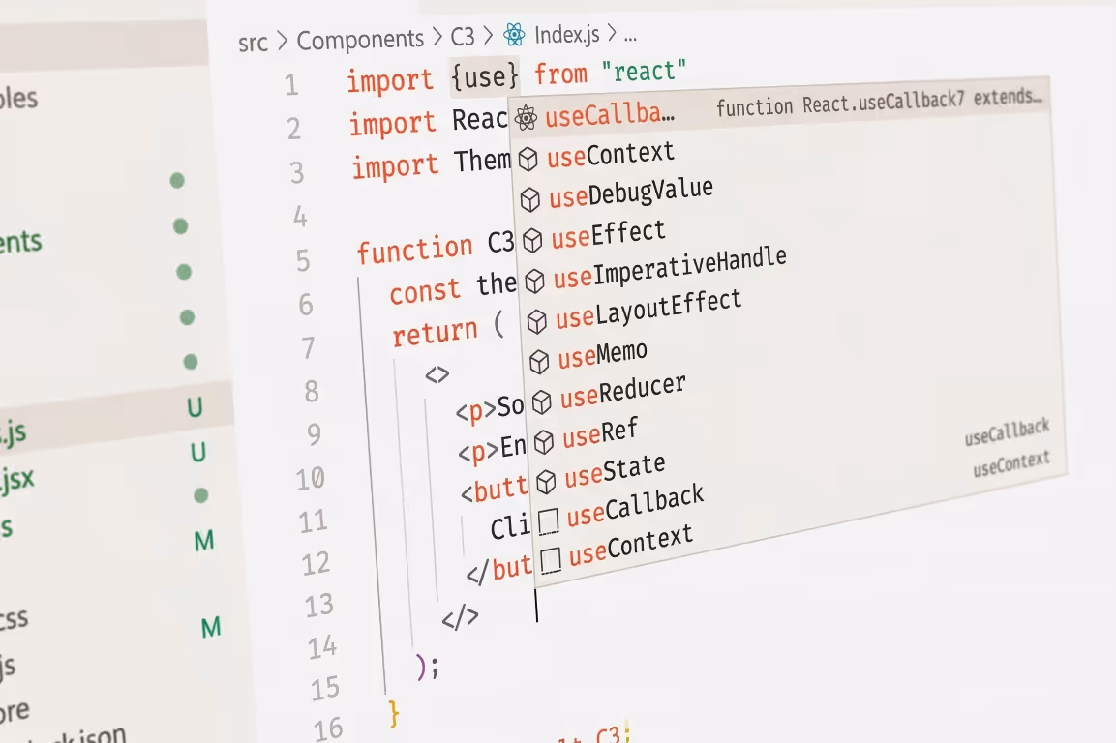Click line number 4 in the gutter

tap(300, 217)
